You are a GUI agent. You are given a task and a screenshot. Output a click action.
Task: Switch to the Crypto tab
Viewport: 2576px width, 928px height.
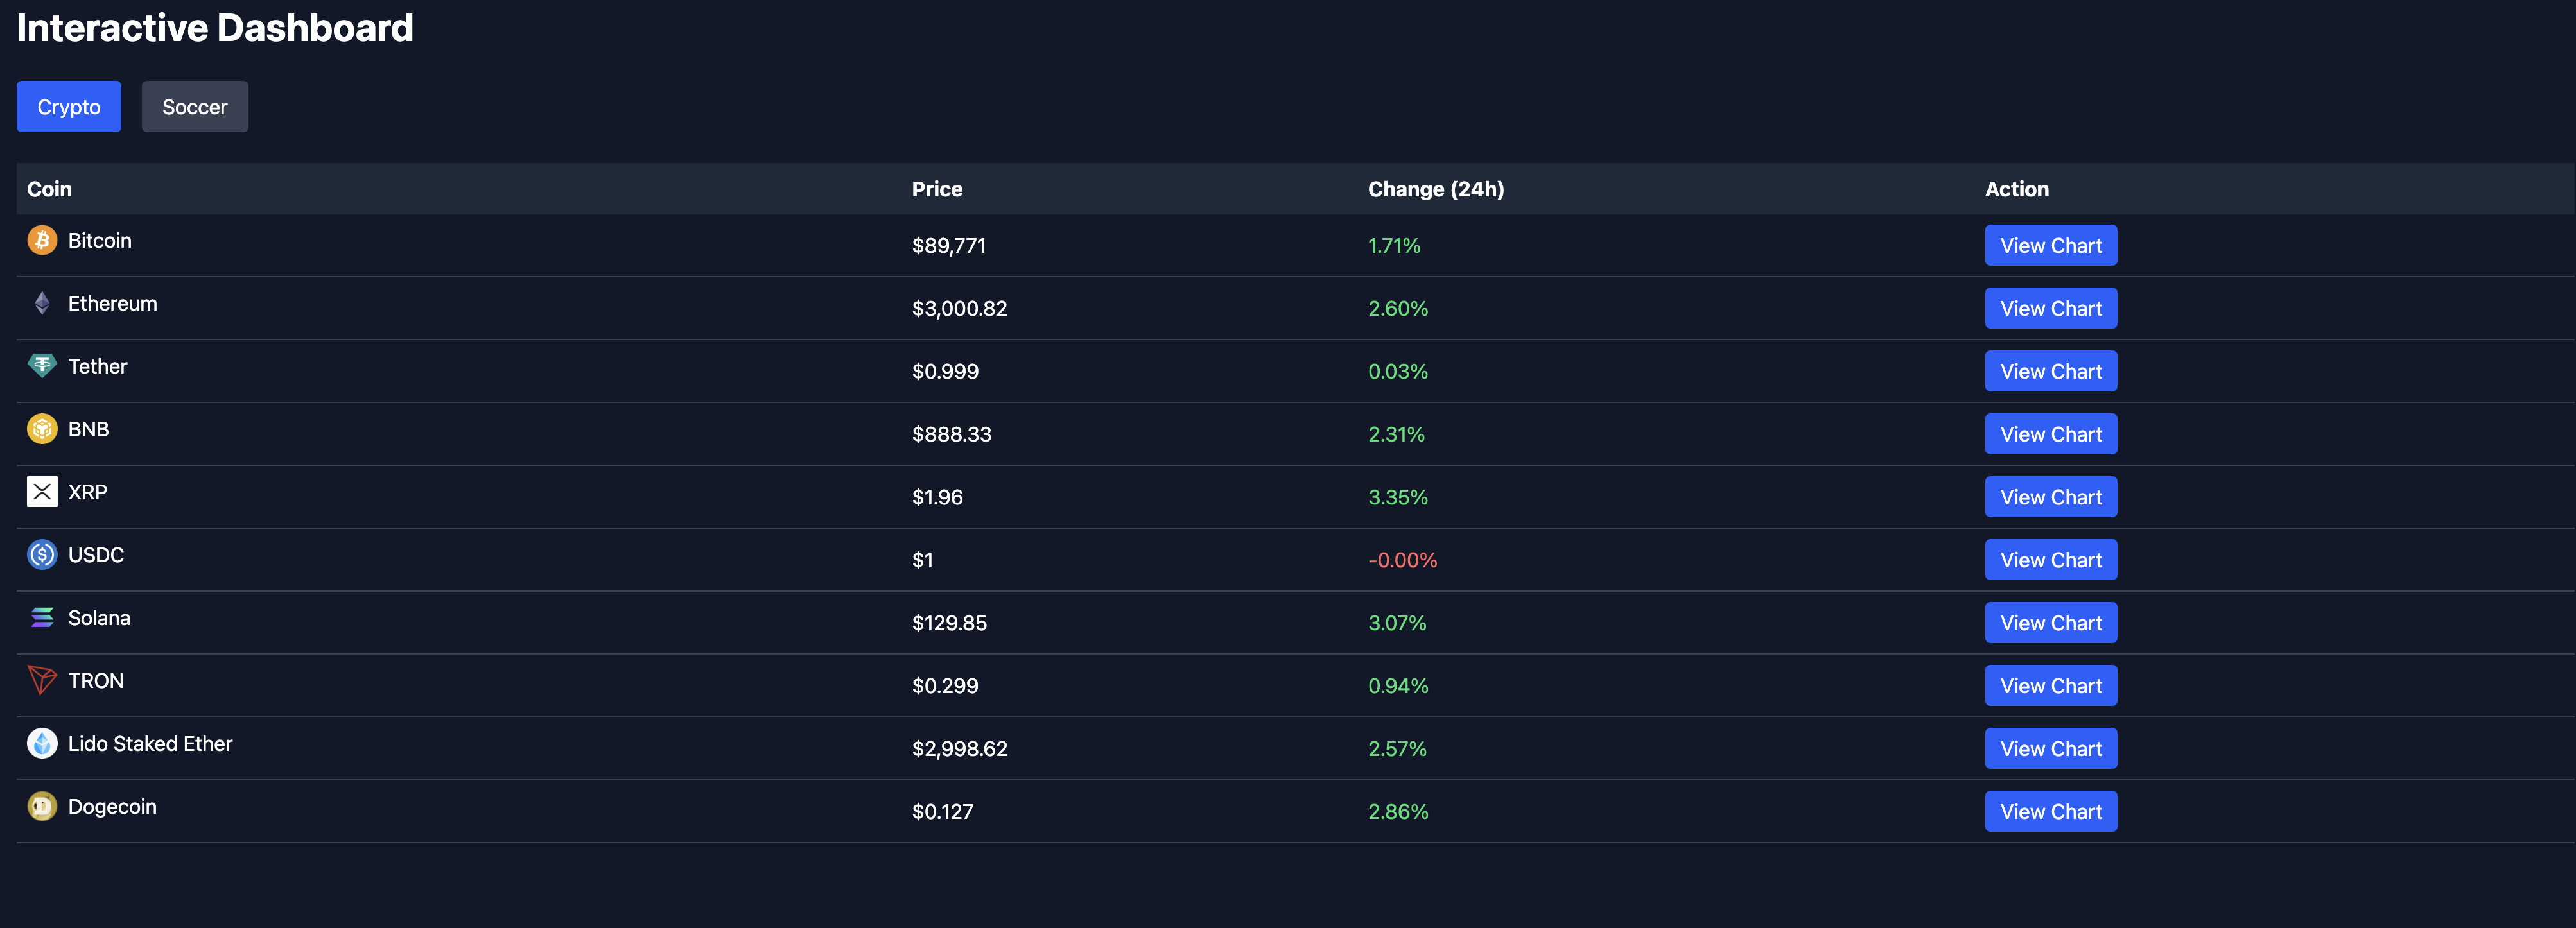tap(69, 107)
